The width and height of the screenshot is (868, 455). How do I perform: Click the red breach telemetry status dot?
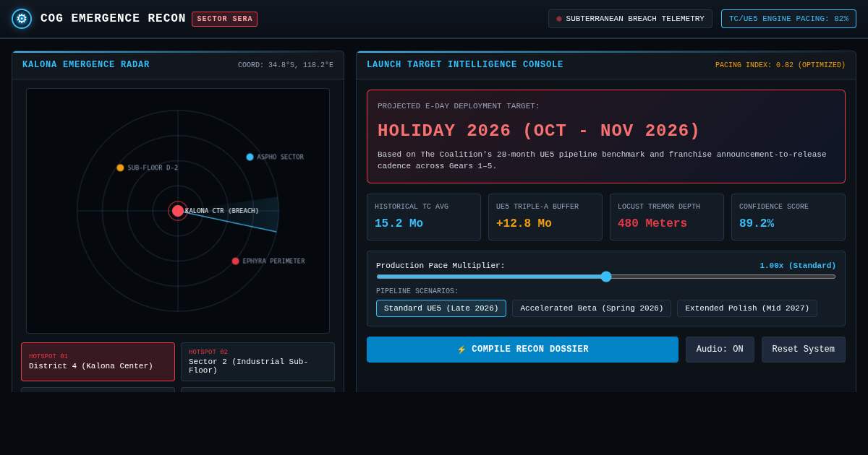[559, 19]
